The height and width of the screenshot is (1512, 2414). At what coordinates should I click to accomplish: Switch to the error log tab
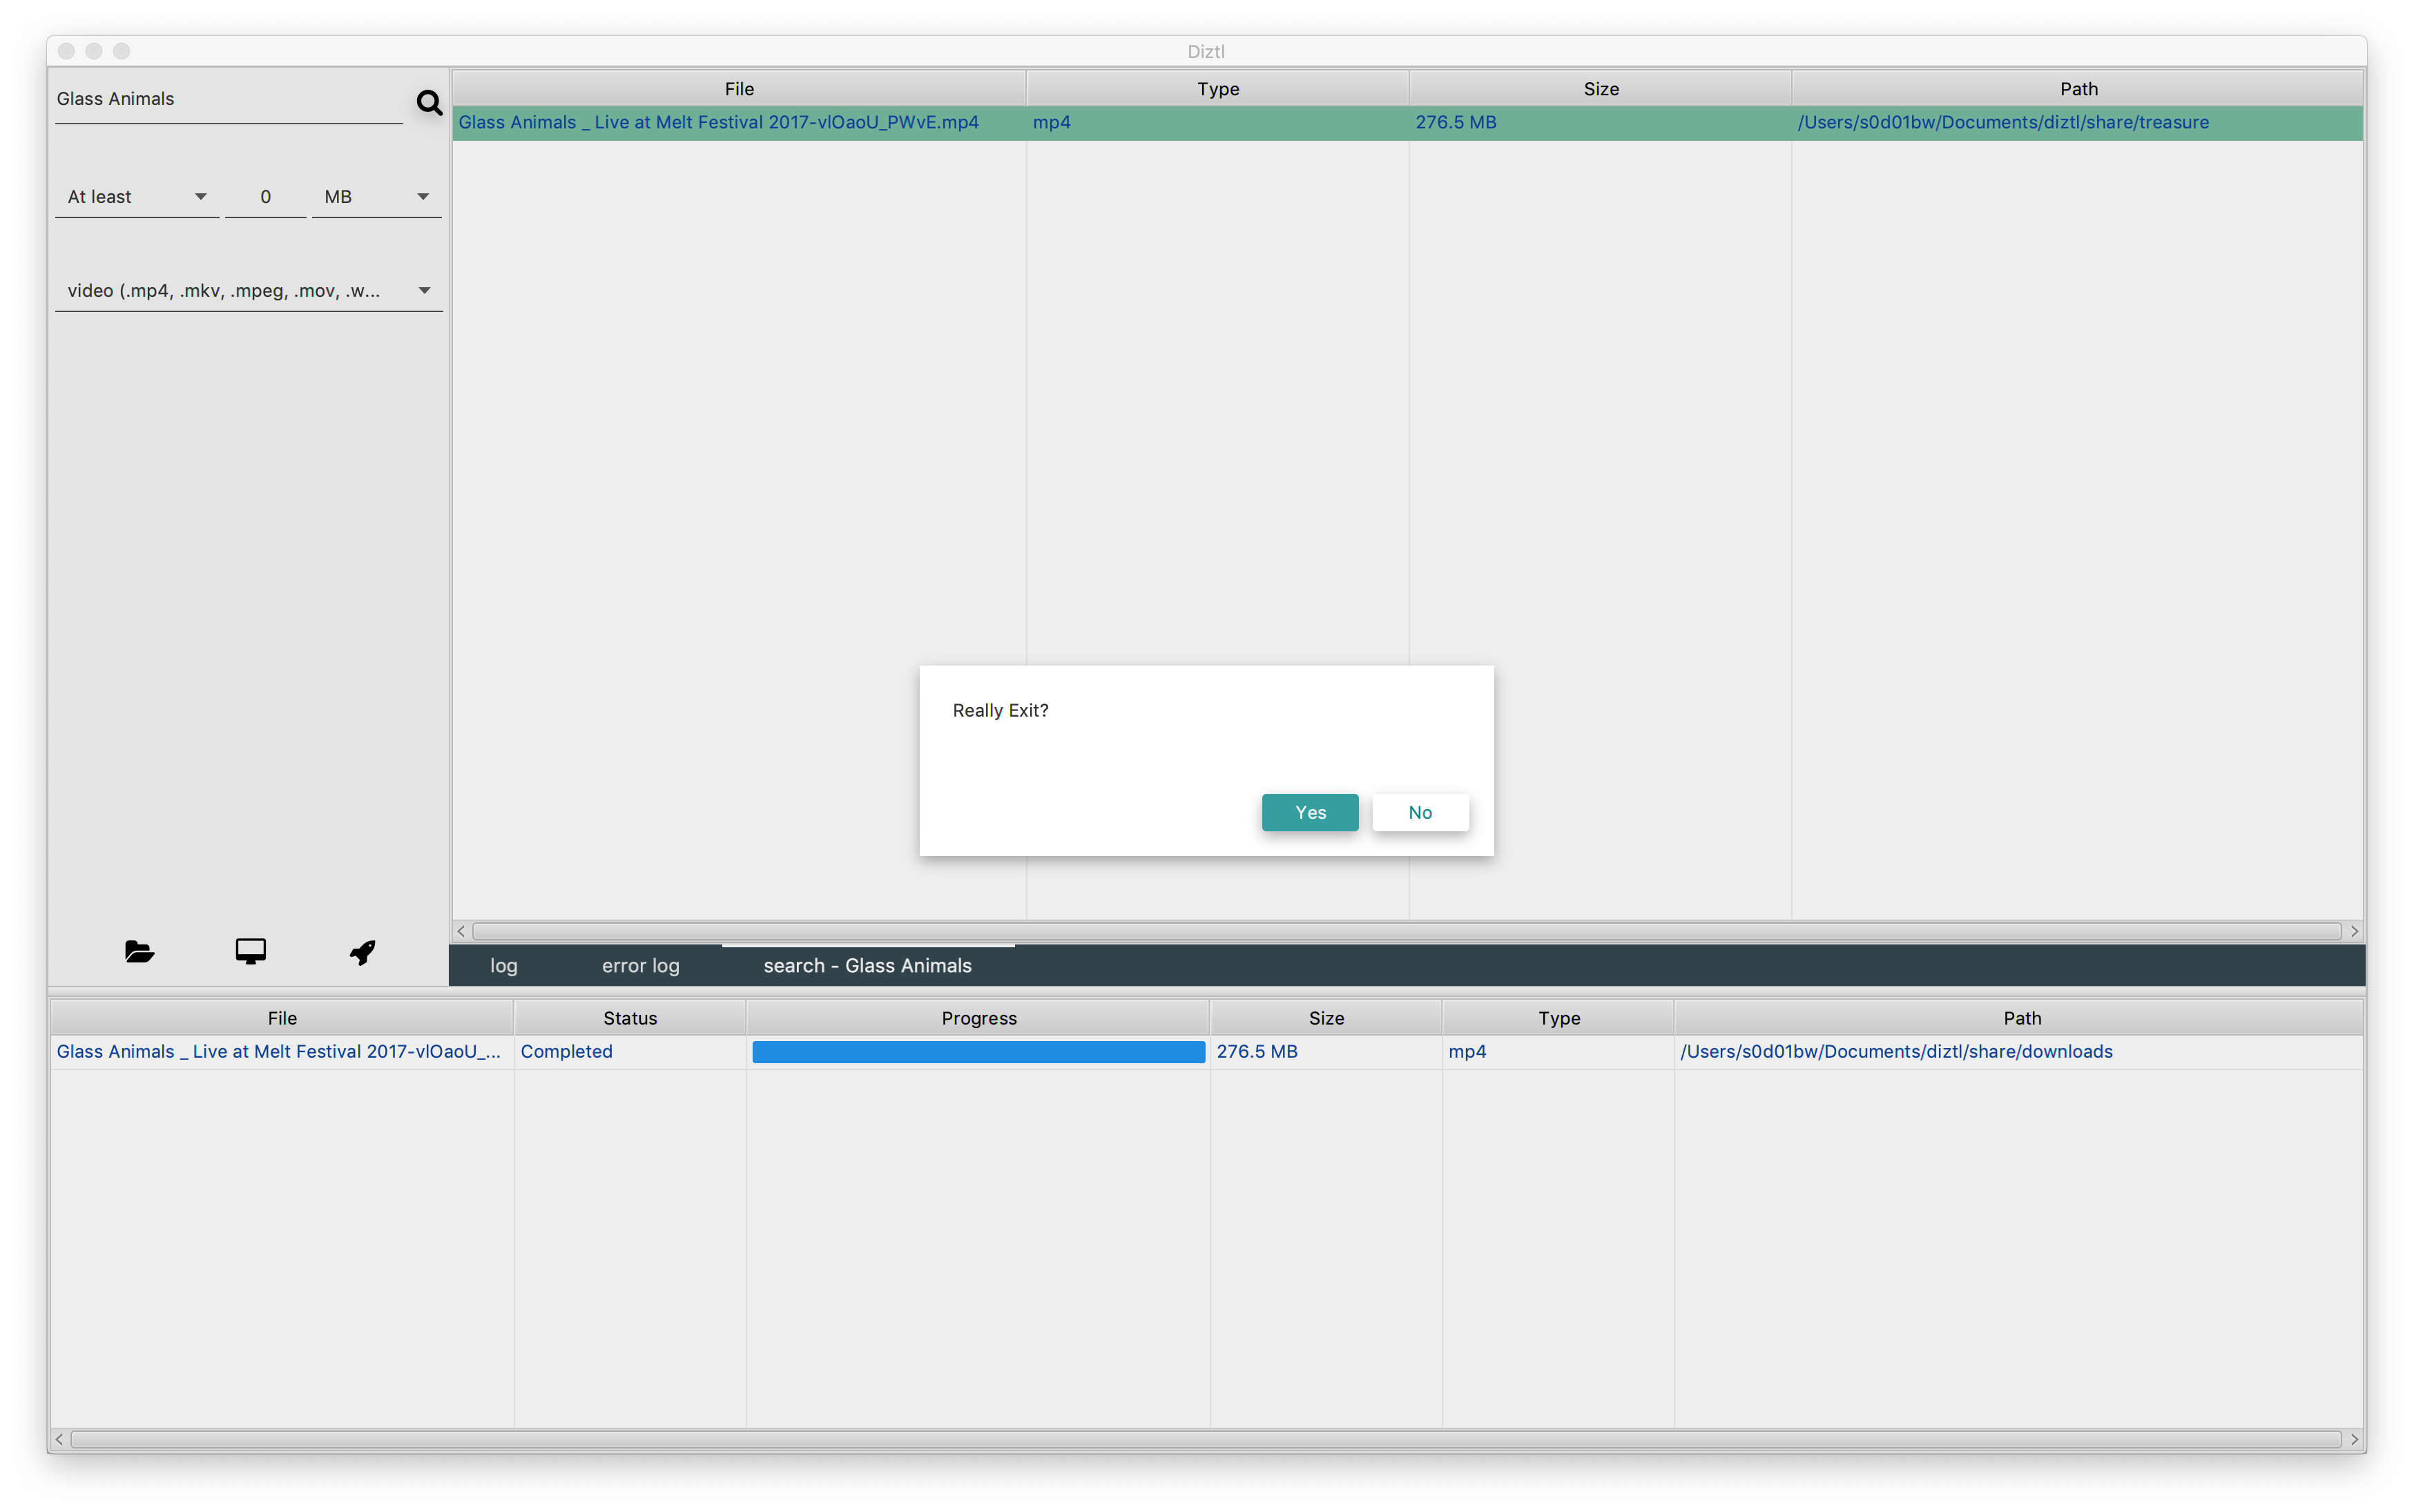tap(640, 965)
